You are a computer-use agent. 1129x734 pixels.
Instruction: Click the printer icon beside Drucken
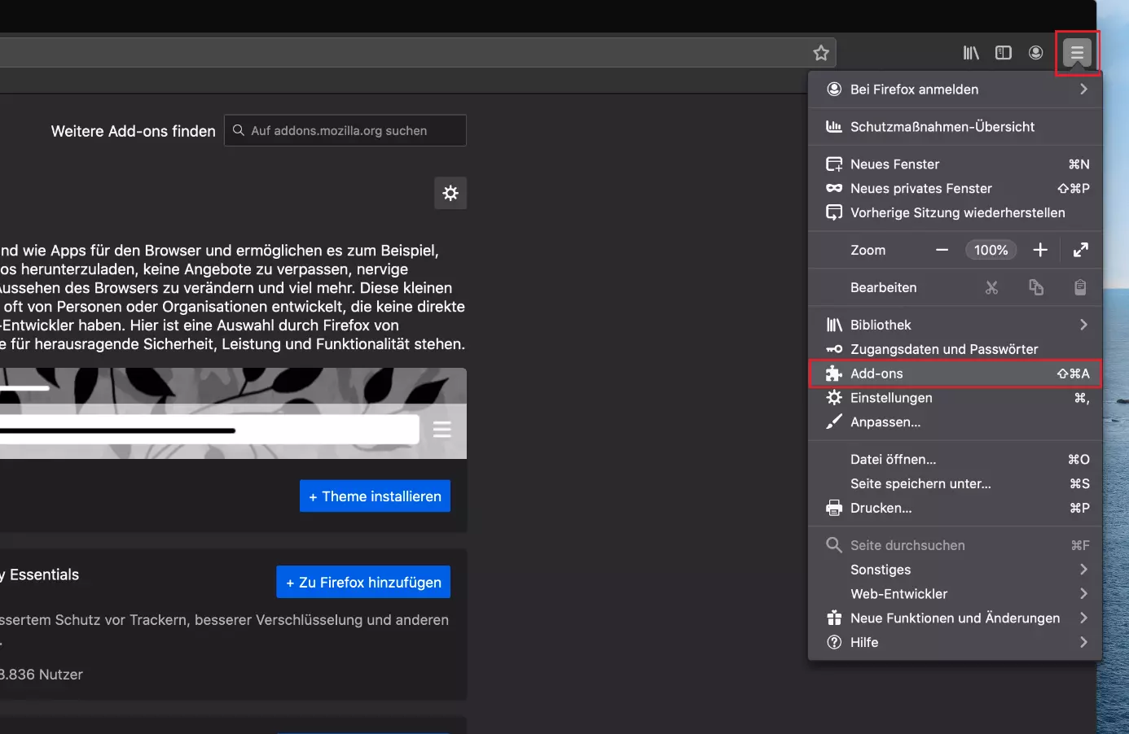pos(834,509)
